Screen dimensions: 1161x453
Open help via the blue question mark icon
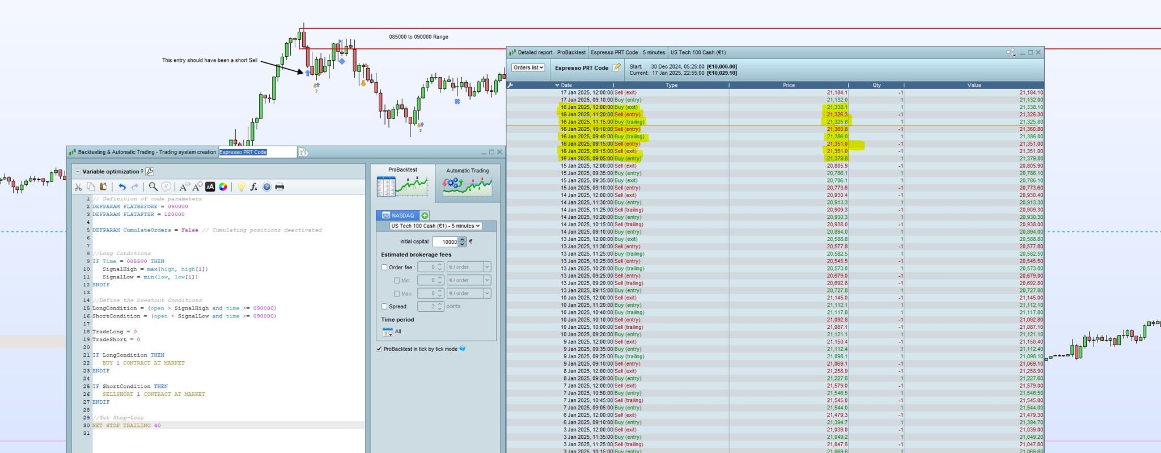click(266, 187)
